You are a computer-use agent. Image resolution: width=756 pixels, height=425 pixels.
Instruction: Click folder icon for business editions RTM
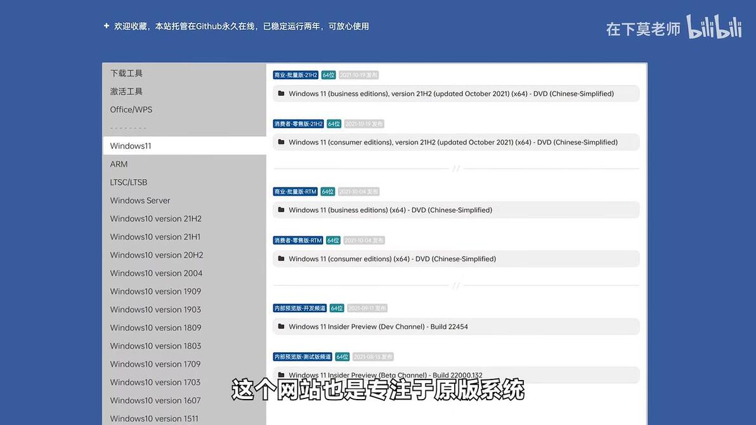click(281, 210)
